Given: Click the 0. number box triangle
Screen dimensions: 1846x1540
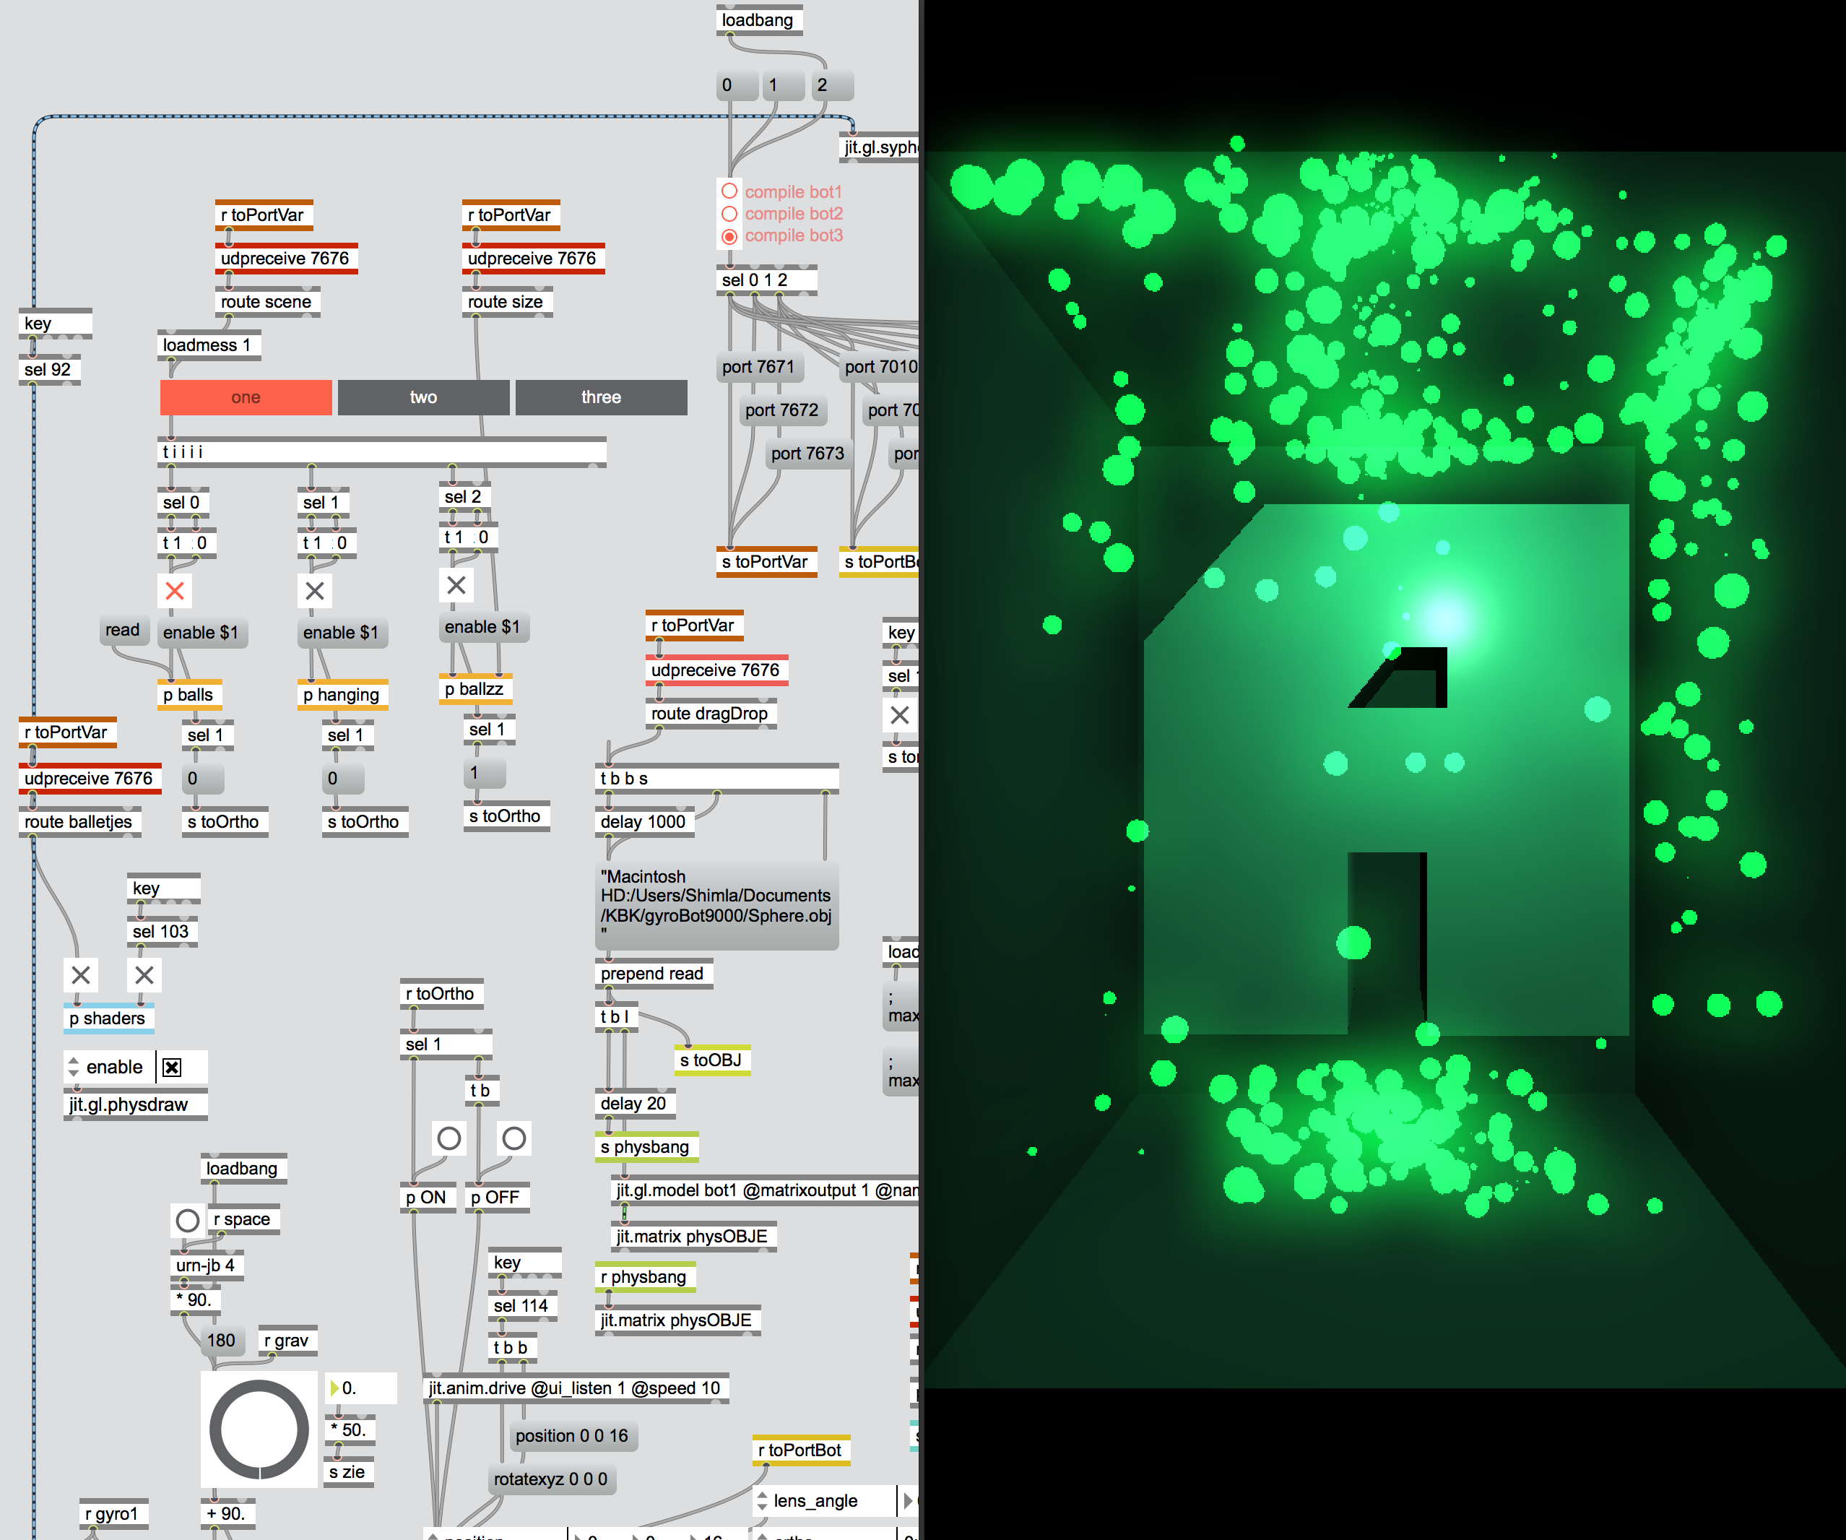Looking at the screenshot, I should coord(335,1388).
